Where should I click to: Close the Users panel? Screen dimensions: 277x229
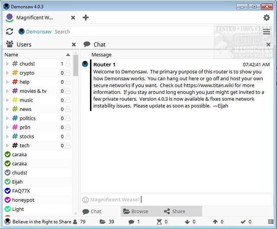click(x=74, y=44)
